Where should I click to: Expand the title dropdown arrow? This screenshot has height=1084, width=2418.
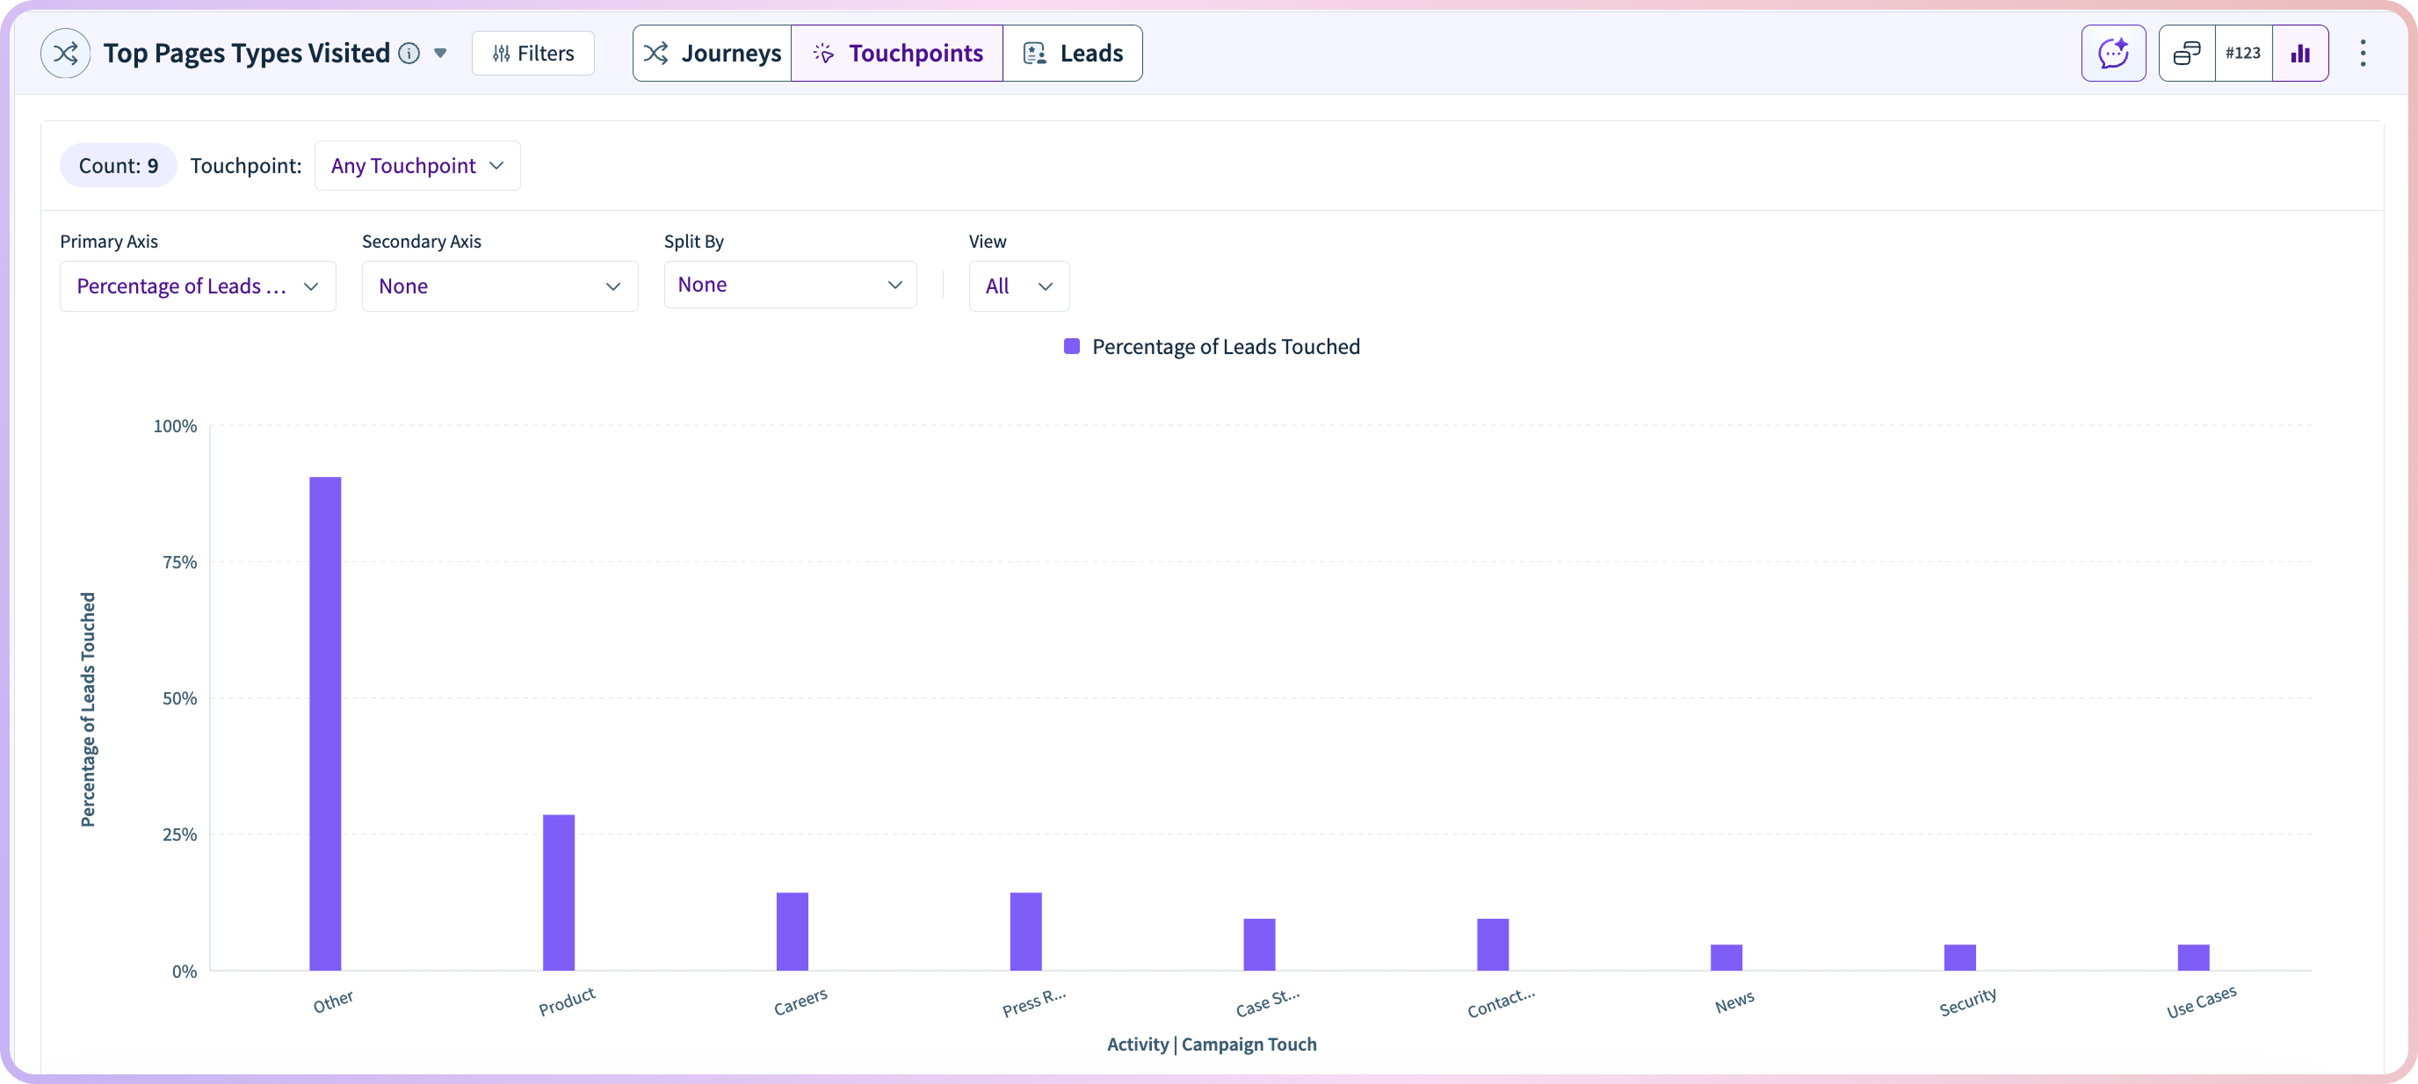tap(440, 54)
